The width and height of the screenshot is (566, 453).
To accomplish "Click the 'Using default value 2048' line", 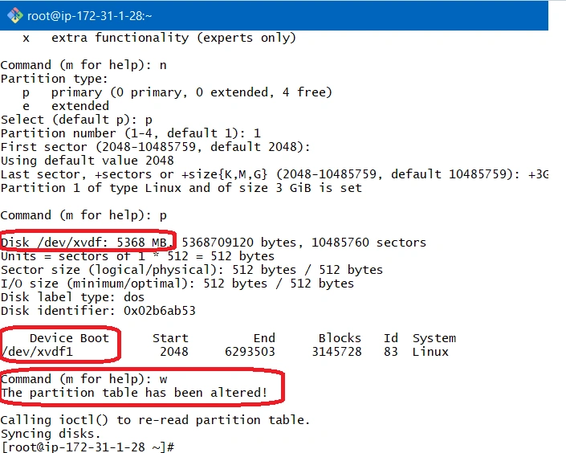I will tap(88, 161).
